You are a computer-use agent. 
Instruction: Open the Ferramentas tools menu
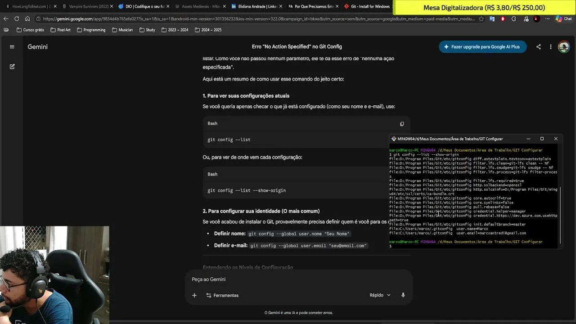[x=222, y=295]
